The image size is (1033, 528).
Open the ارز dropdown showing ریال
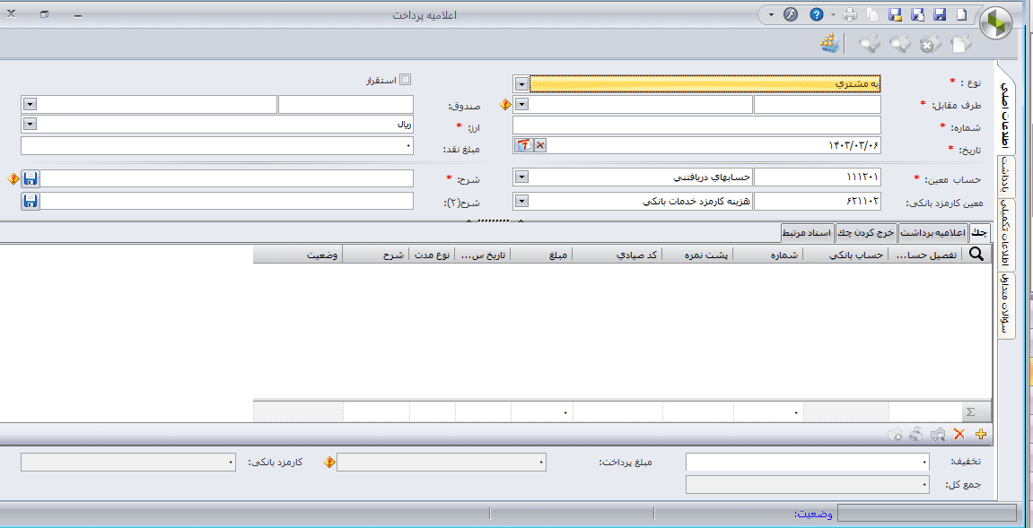(x=30, y=125)
